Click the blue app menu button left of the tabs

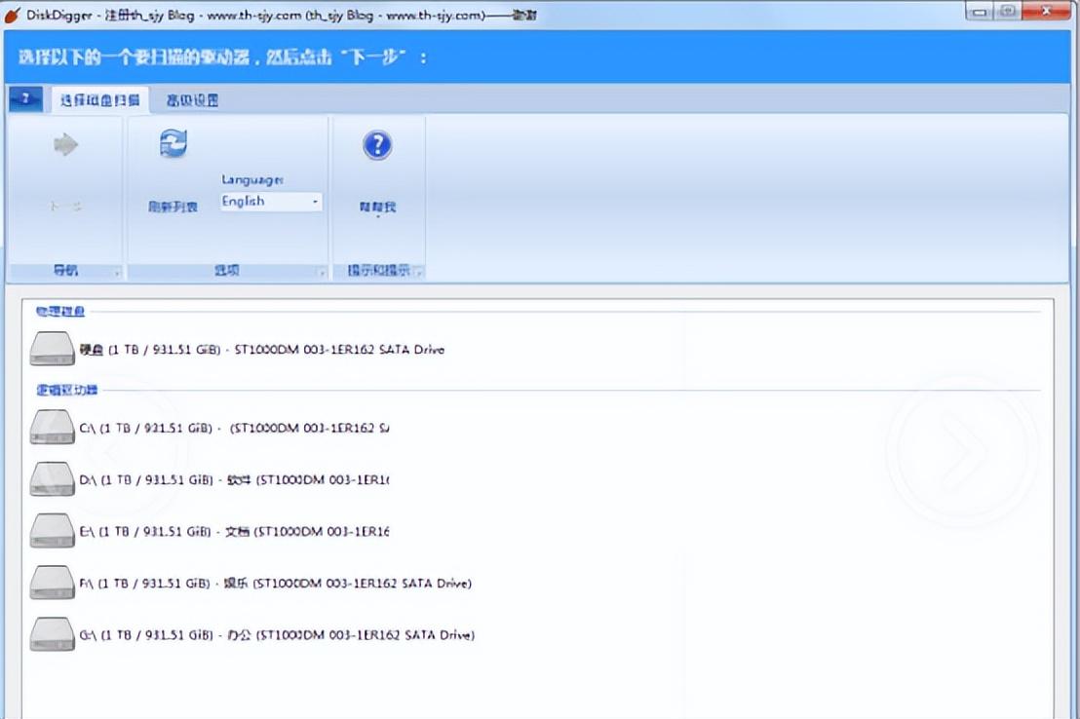pos(24,99)
